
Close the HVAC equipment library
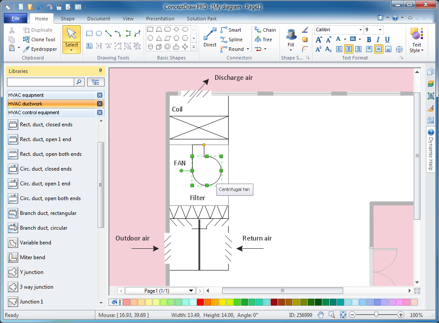click(100, 95)
